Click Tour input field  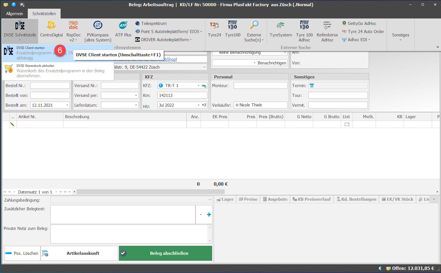click(x=338, y=95)
